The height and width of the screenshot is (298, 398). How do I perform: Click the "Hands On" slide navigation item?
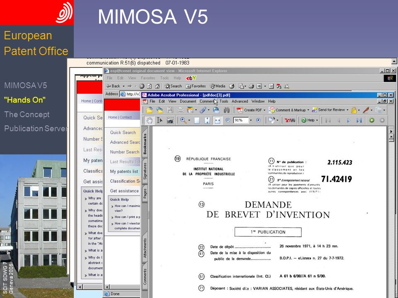coord(24,100)
